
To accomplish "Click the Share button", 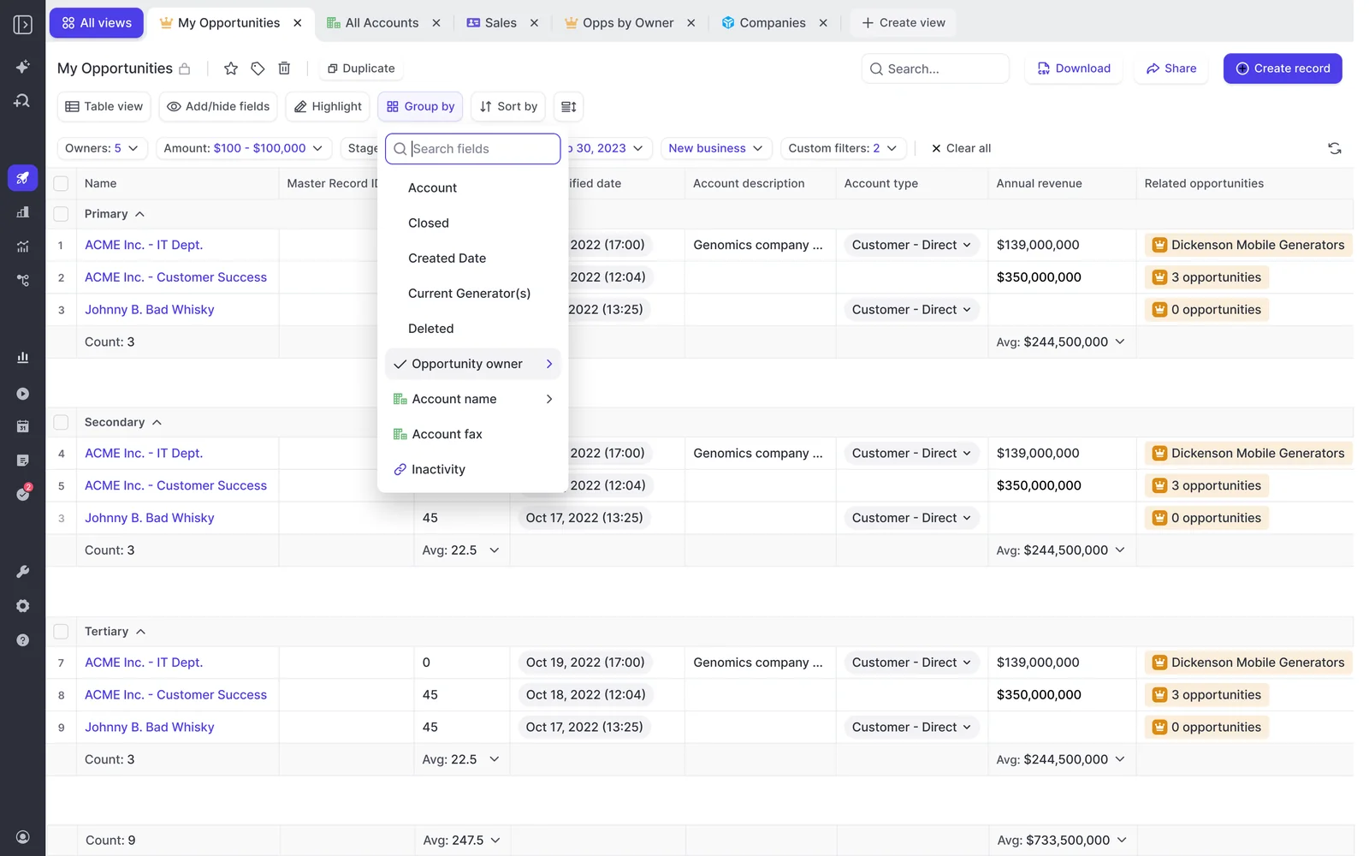I will [x=1171, y=68].
